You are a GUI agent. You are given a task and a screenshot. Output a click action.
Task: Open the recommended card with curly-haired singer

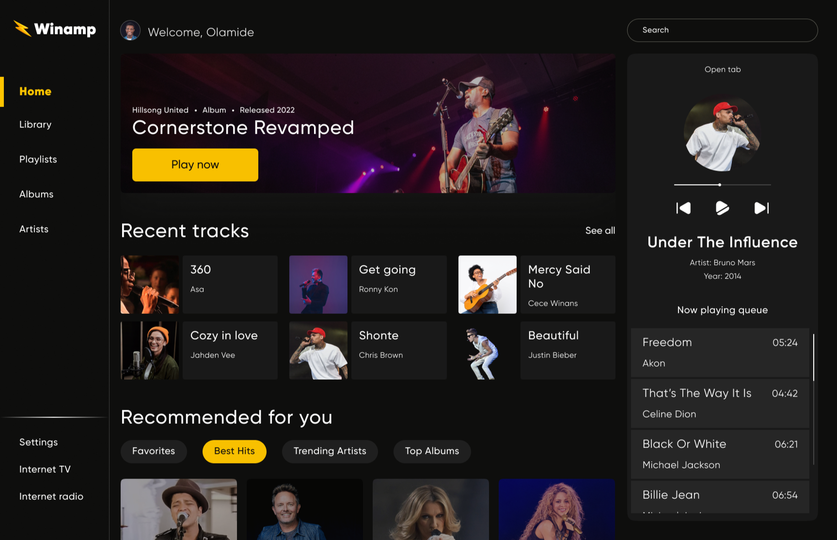pos(557,509)
